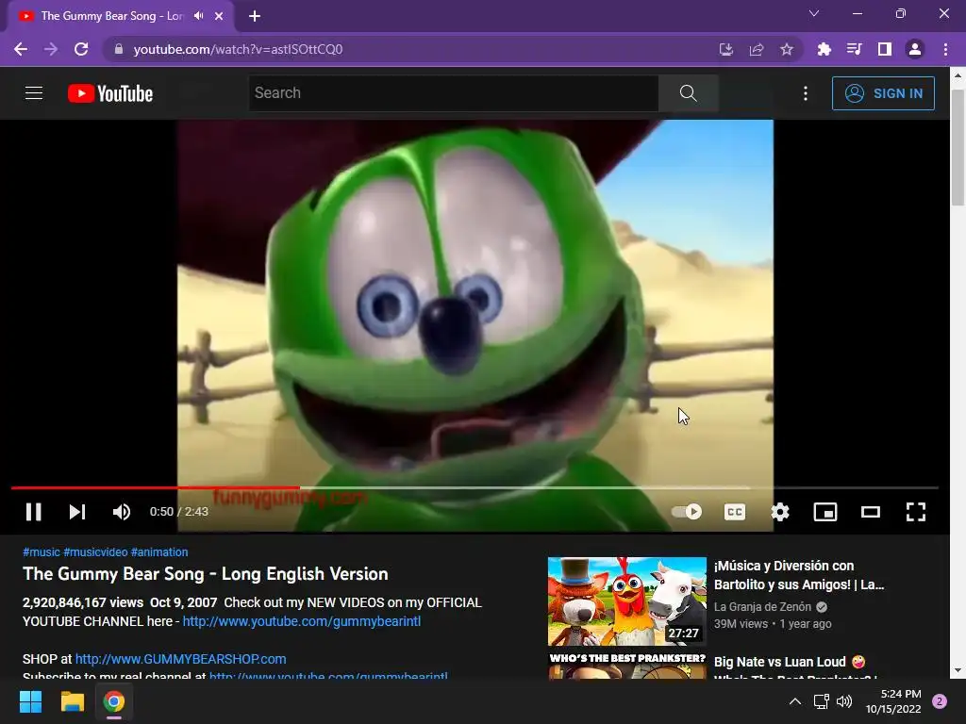Click the SIGN IN button
This screenshot has width=966, height=724.
883,93
